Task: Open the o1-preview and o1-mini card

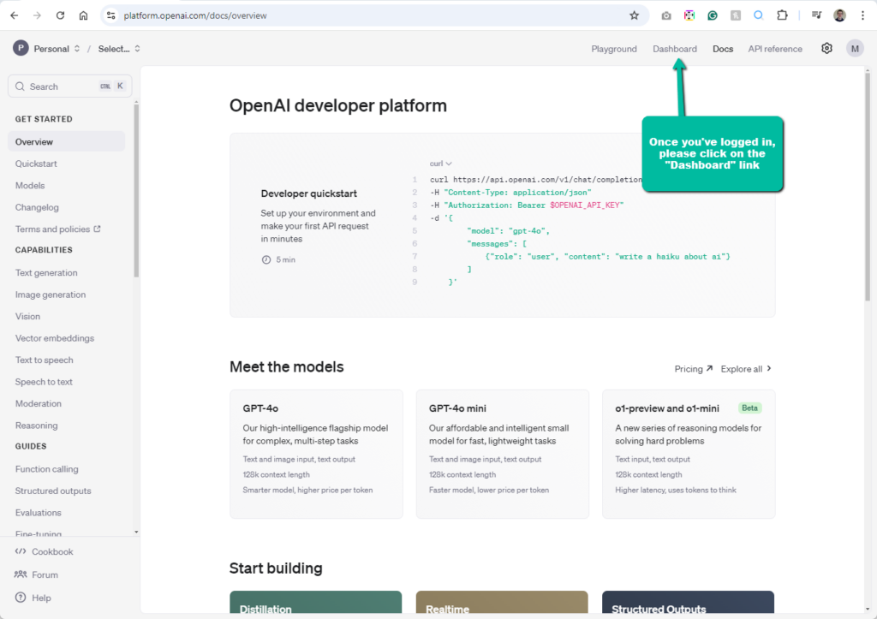Action: pos(689,454)
